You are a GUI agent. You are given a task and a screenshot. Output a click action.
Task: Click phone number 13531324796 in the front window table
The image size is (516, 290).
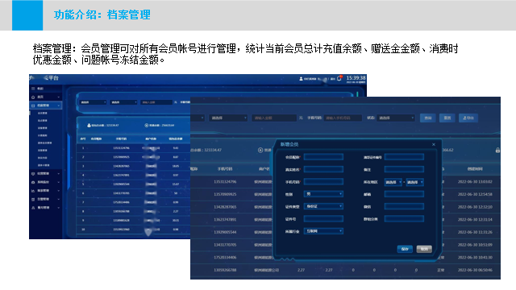[225, 181]
